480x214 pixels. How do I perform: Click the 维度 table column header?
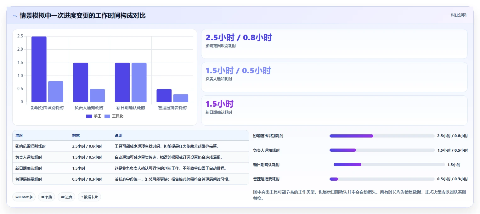click(19, 136)
